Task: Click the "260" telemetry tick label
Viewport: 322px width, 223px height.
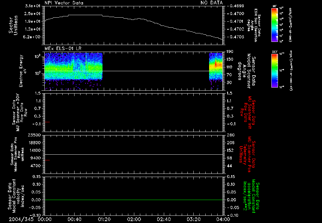Action: (x=230, y=135)
